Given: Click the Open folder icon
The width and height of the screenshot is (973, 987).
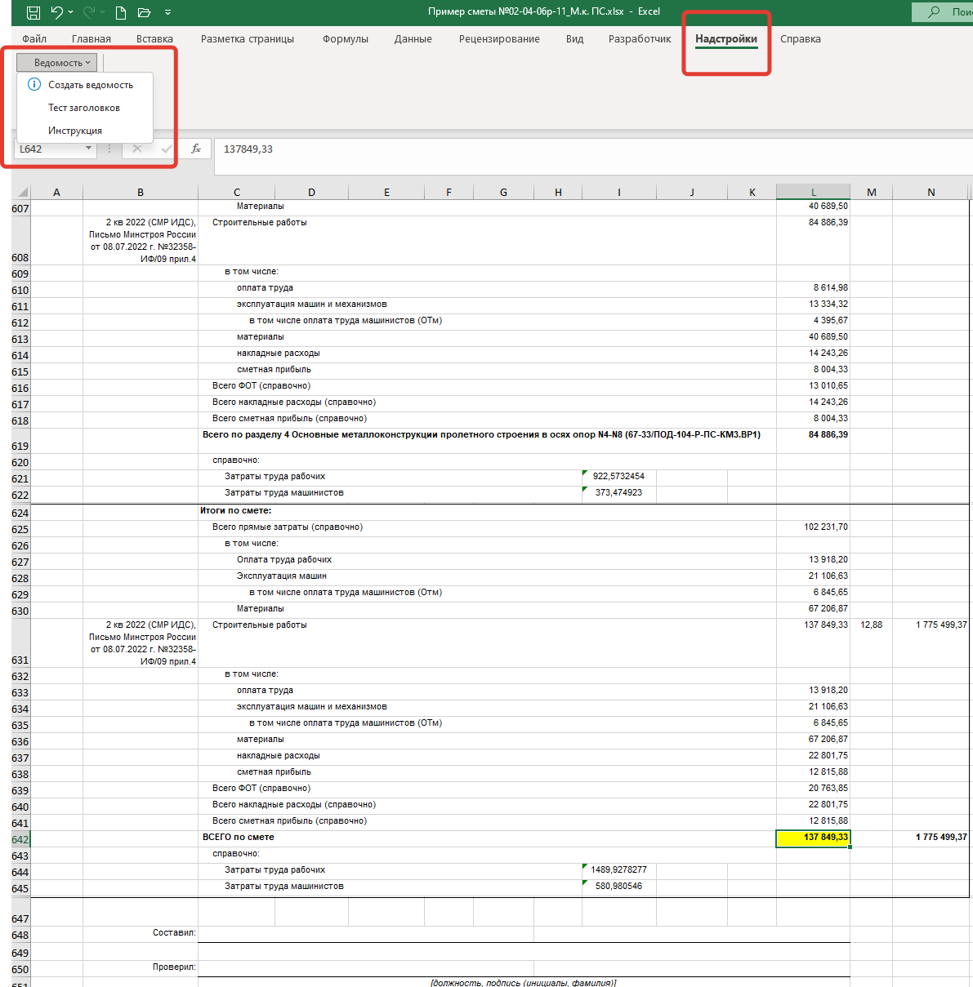Looking at the screenshot, I should click(144, 12).
